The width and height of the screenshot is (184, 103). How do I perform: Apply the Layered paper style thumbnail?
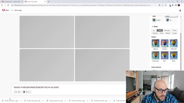156,55
